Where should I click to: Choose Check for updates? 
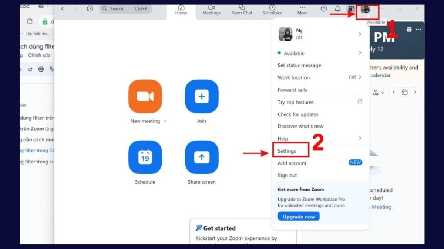click(x=298, y=114)
